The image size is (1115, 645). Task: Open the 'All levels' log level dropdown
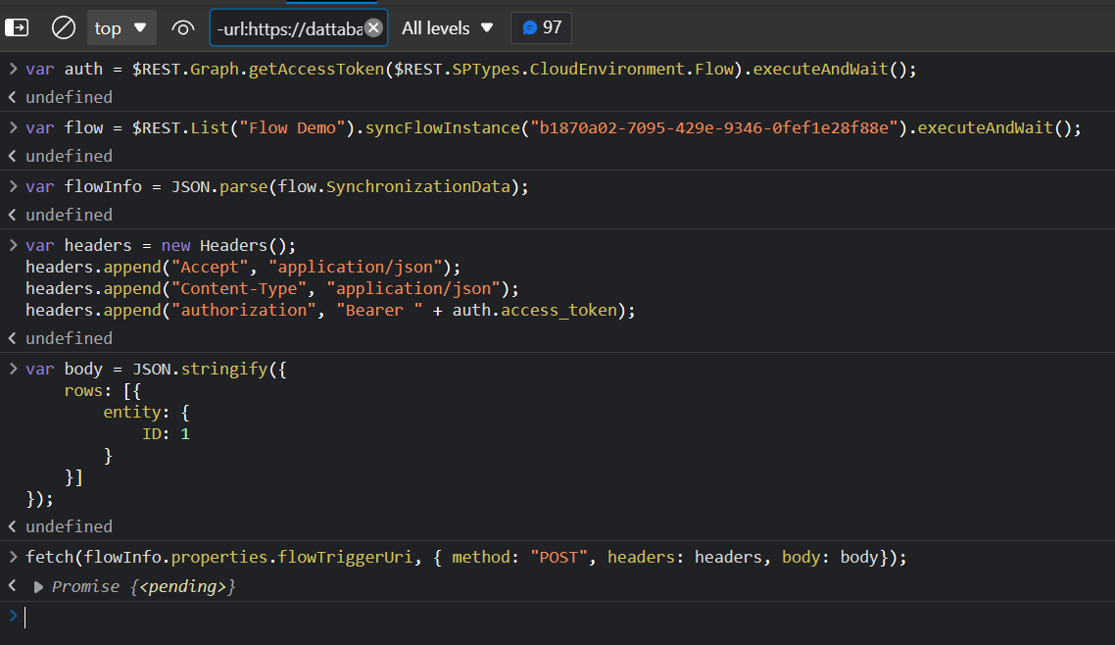pos(448,27)
